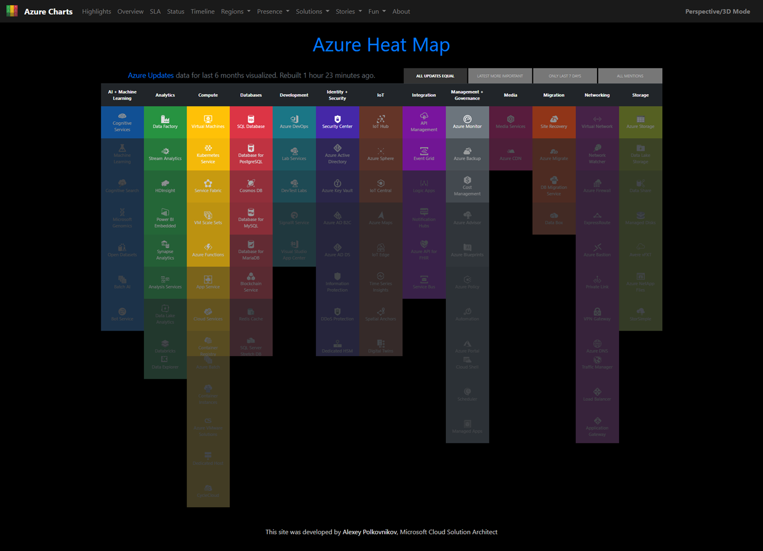Select the Stream Analytics tile
The height and width of the screenshot is (551, 763).
[165, 154]
